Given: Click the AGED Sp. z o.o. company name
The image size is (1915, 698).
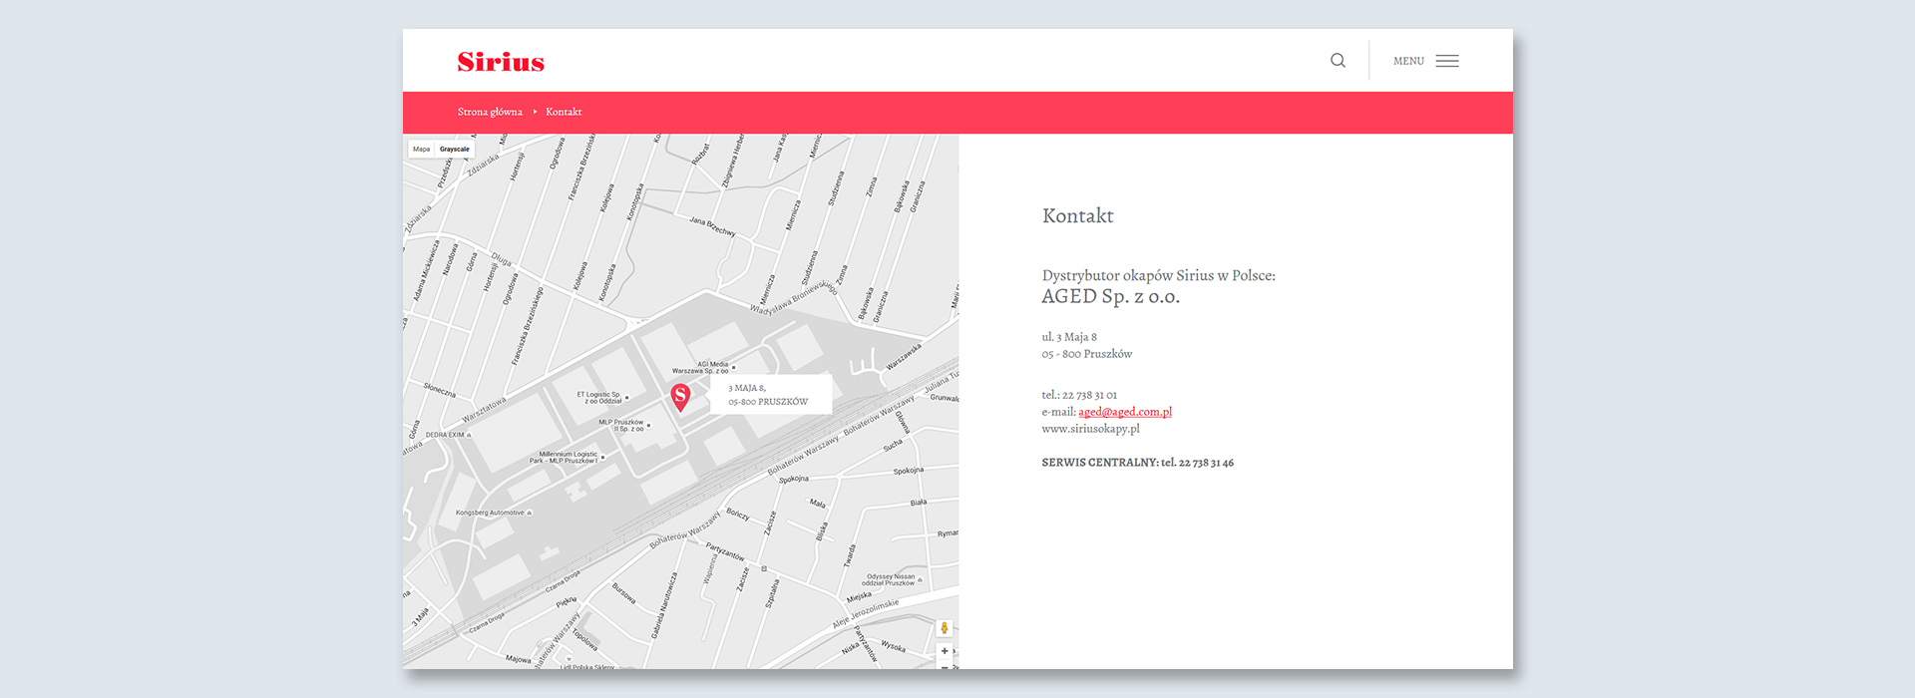Looking at the screenshot, I should (1111, 296).
